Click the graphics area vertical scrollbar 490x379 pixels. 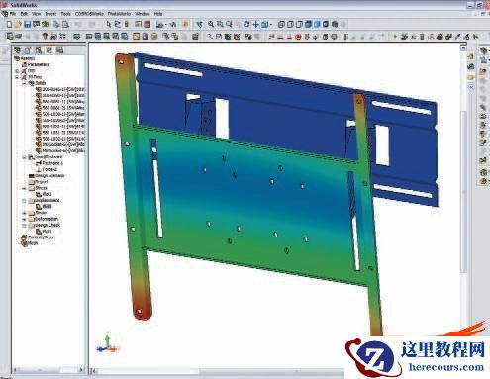pyautogui.click(x=463, y=191)
